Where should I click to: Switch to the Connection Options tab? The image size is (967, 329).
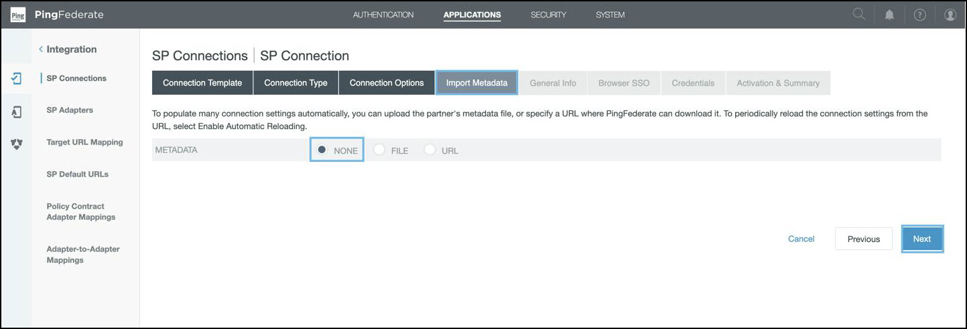[x=387, y=83]
